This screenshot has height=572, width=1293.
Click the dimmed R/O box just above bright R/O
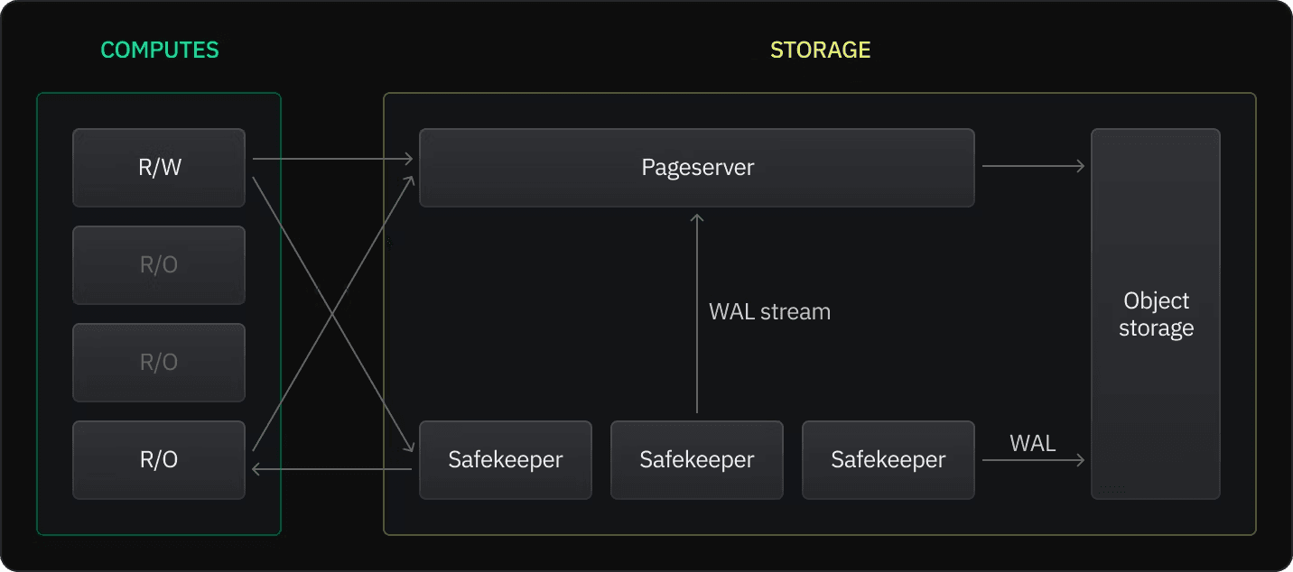pyautogui.click(x=159, y=363)
